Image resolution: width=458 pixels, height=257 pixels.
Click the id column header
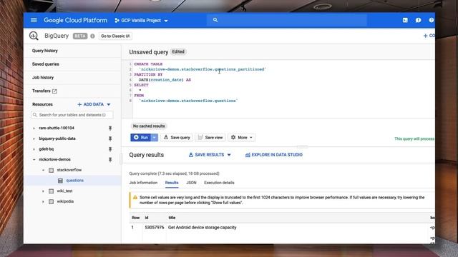[147, 218]
